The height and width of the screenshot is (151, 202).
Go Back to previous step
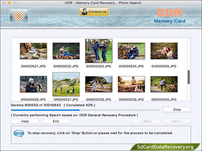point(146,121)
